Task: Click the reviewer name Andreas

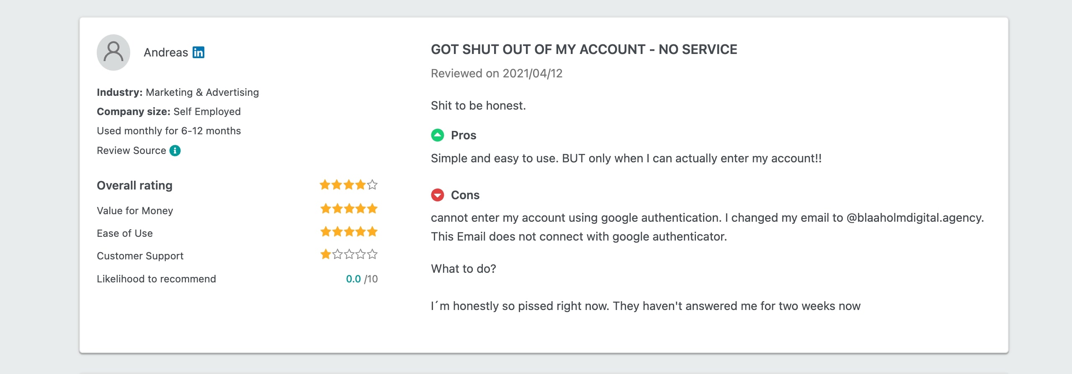Action: click(x=166, y=52)
